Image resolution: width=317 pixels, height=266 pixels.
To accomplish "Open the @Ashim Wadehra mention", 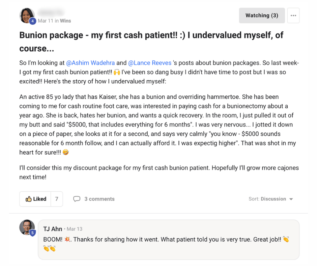I will (90, 63).
